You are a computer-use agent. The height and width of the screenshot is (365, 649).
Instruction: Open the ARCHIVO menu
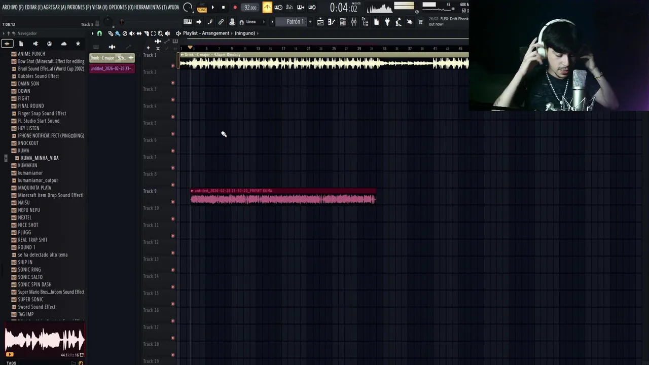tap(13, 7)
